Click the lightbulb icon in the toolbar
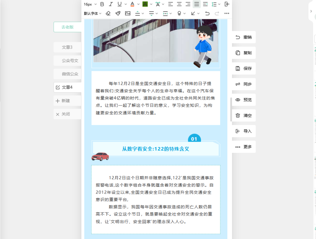 179,13
